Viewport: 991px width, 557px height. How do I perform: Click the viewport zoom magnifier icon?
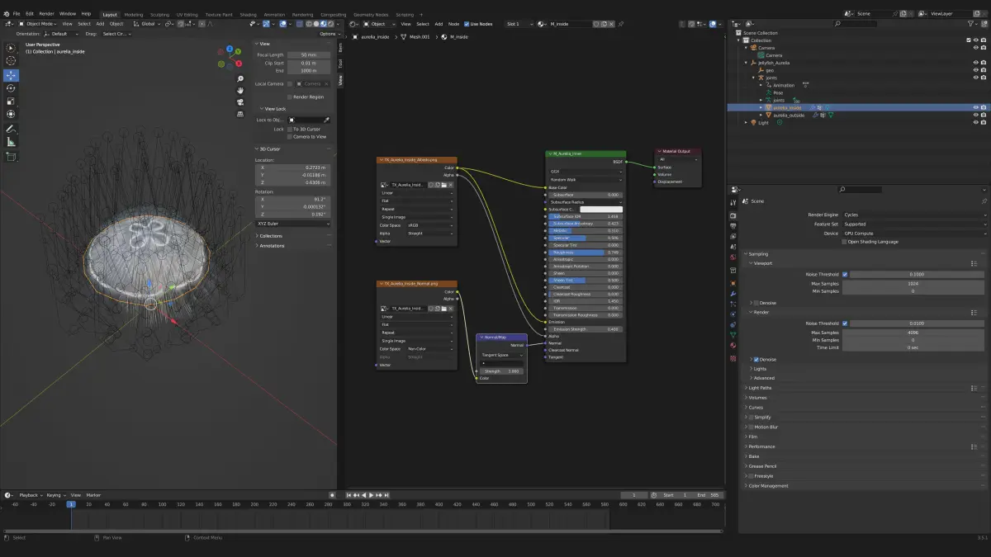click(x=240, y=79)
